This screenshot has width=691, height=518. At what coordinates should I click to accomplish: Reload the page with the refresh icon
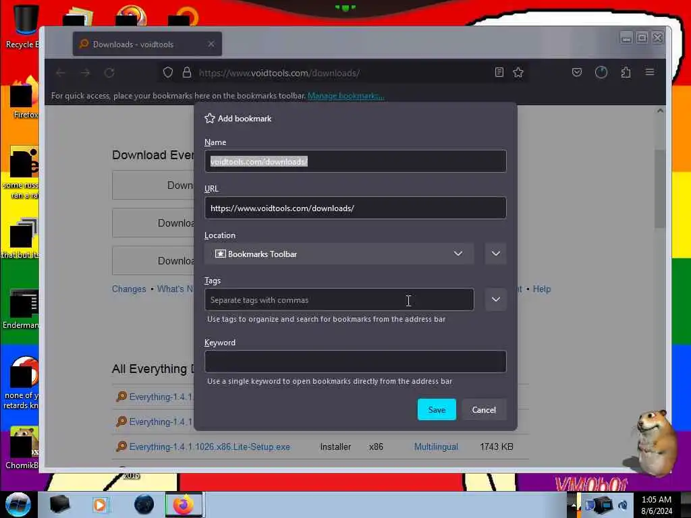click(109, 73)
